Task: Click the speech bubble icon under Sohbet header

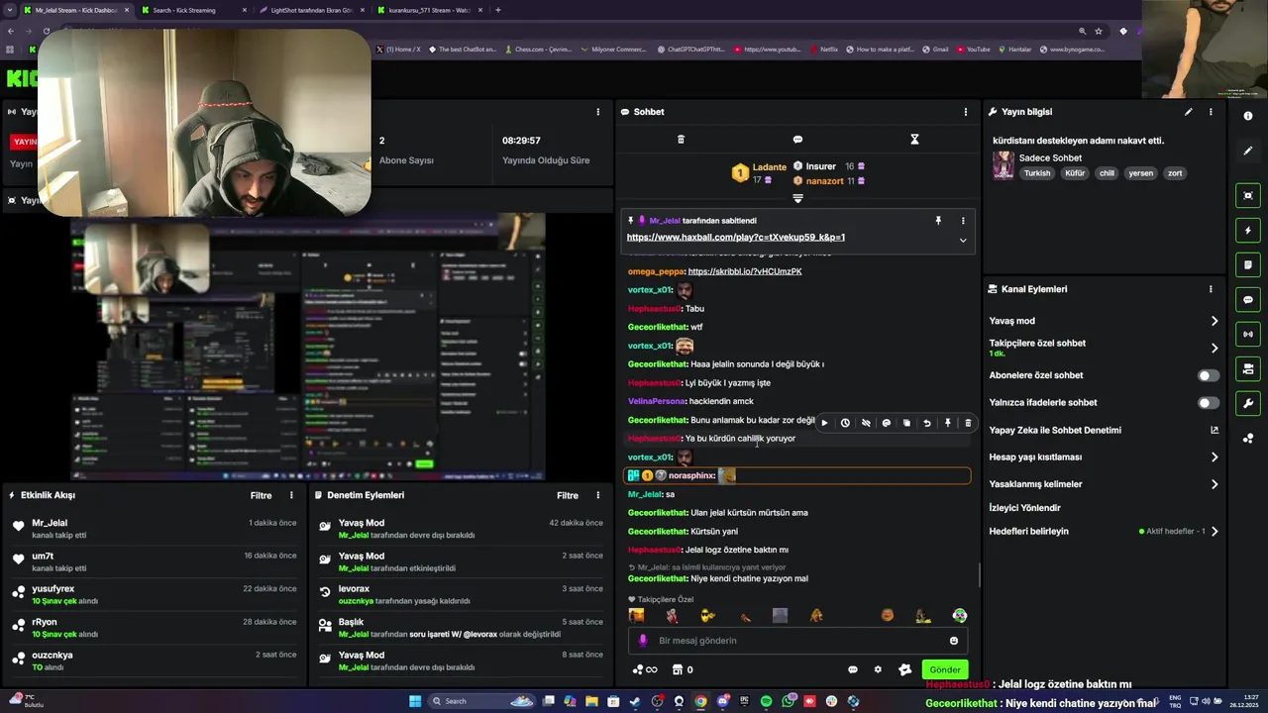Action: (797, 140)
